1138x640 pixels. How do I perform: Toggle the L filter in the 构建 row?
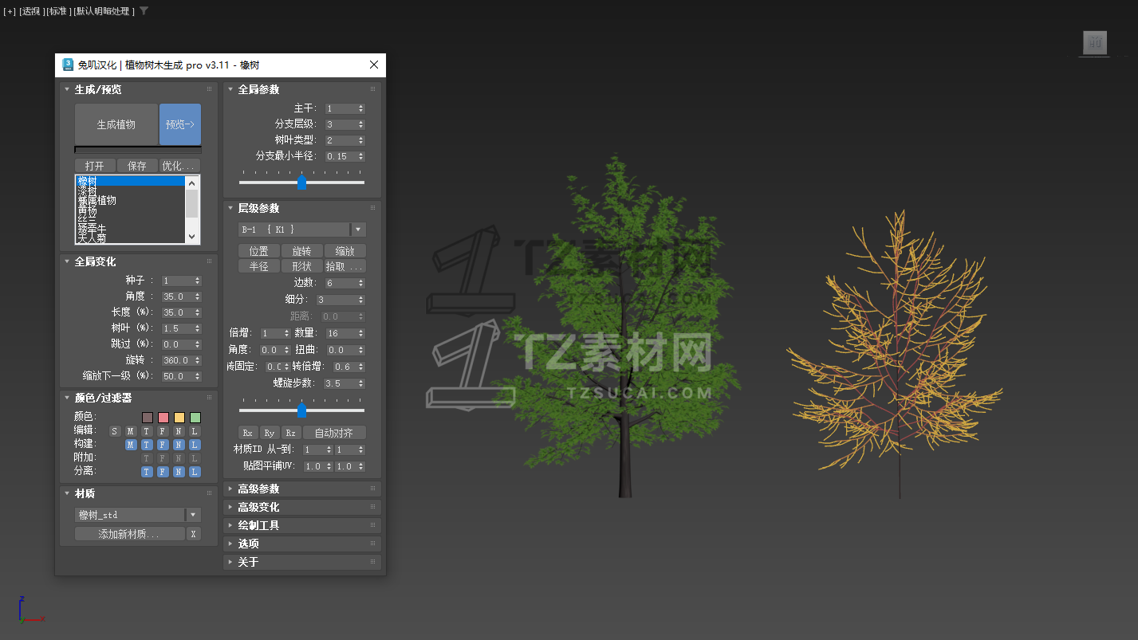coord(195,445)
